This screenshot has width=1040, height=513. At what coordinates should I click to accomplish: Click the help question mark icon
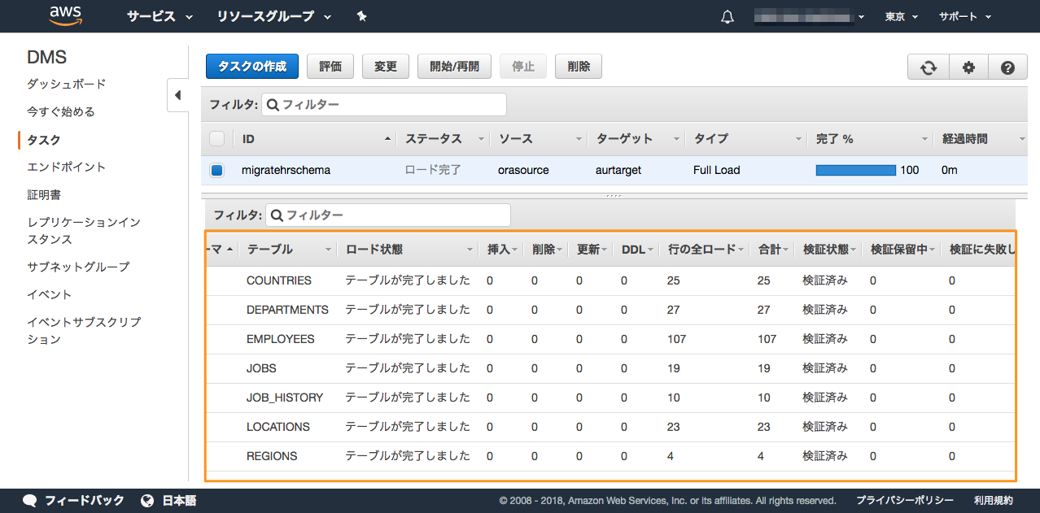coord(1007,67)
